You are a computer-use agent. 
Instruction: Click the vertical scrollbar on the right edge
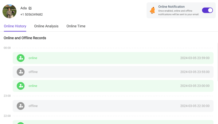(x=217, y=62)
